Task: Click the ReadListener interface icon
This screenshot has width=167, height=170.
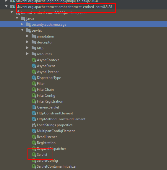Action: pos(34,137)
